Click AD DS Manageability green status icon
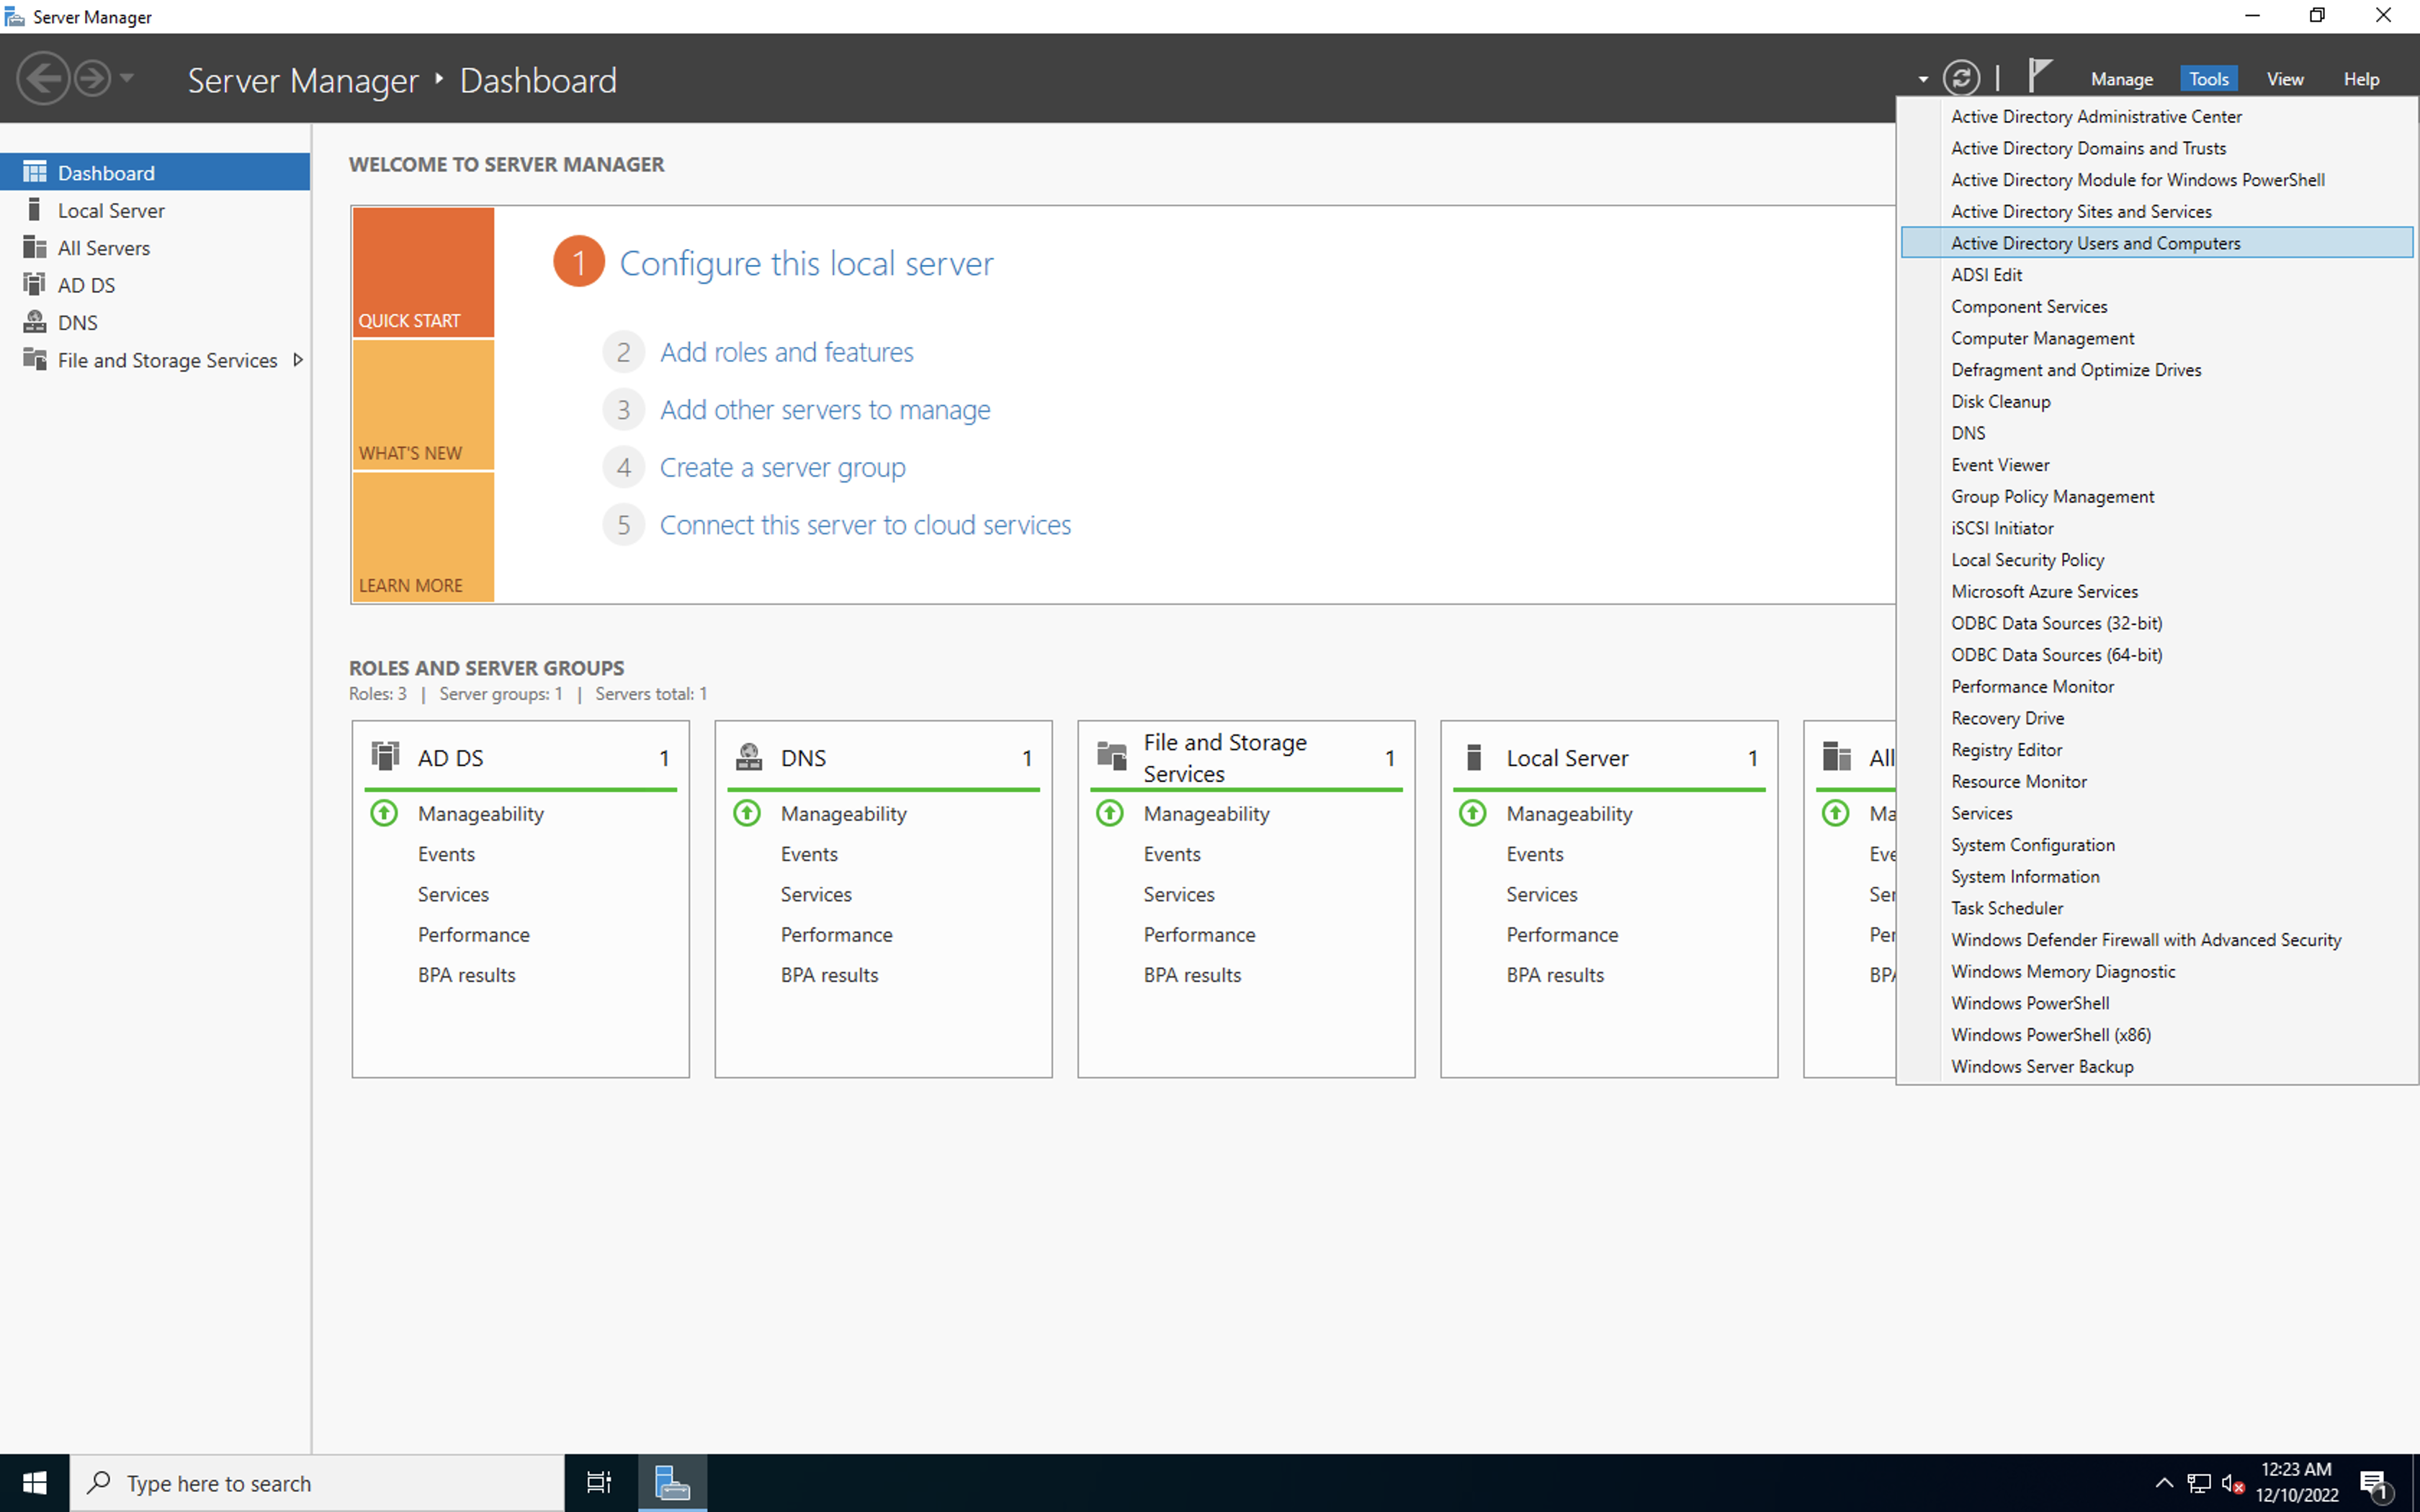2420x1512 pixels. 384,813
